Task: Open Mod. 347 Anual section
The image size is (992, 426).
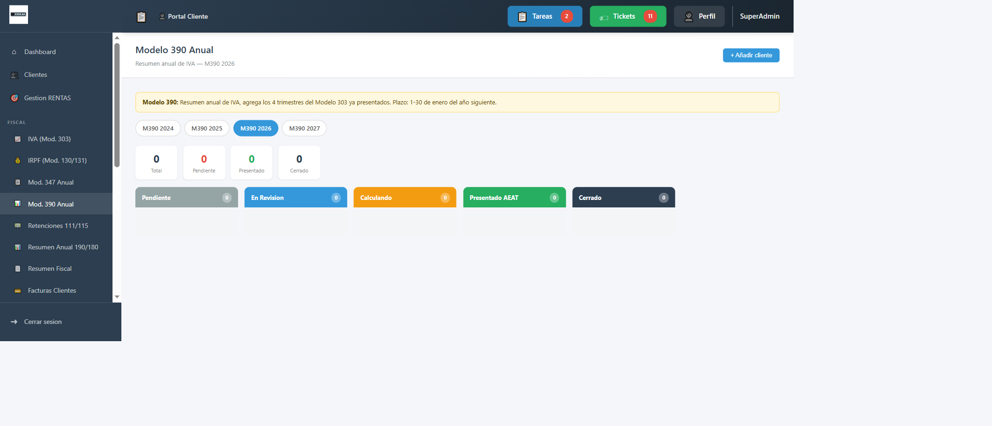Action: tap(56, 182)
